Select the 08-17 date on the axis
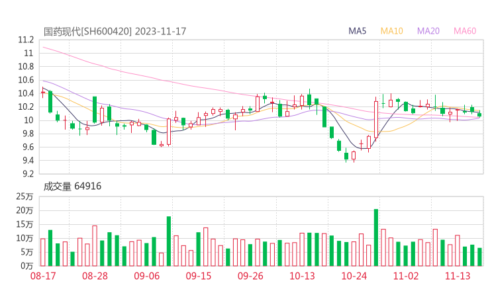The height and width of the screenshot is (291, 490). tap(43, 275)
